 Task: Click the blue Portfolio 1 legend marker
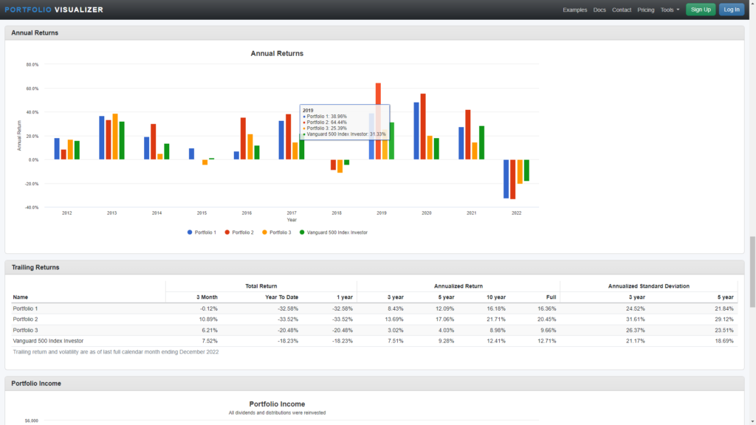(x=190, y=232)
